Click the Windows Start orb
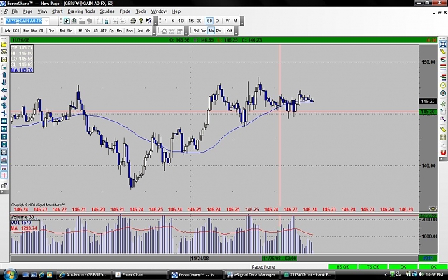 click(x=10, y=274)
